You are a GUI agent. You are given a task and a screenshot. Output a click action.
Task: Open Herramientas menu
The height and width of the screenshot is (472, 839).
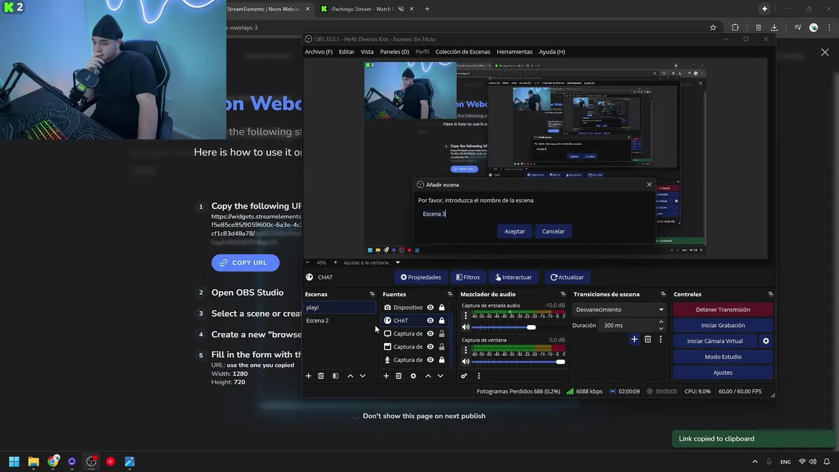pos(515,52)
